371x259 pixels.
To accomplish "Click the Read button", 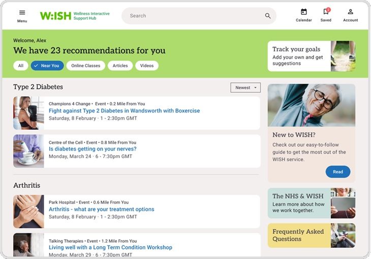I will [x=337, y=172].
